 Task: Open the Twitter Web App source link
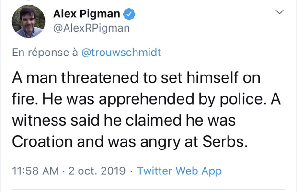coord(180,171)
